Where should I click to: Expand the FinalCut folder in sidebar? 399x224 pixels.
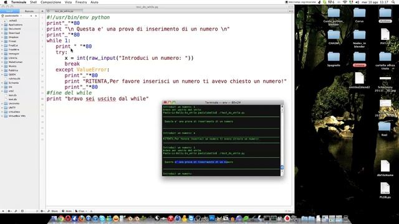[2, 45]
